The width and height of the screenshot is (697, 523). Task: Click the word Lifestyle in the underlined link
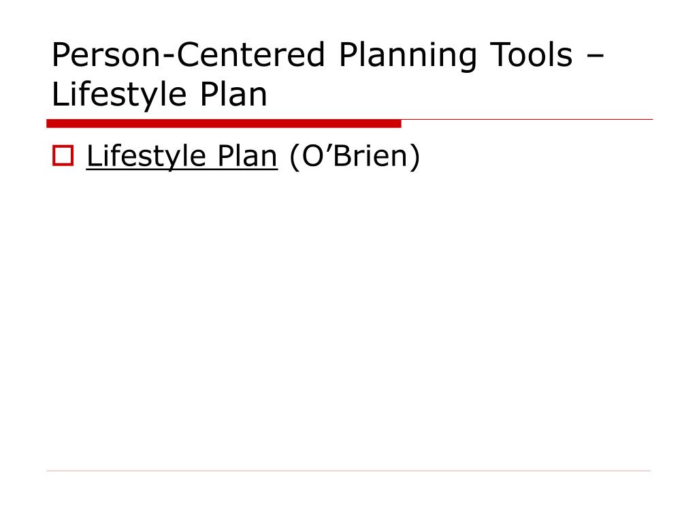point(145,156)
